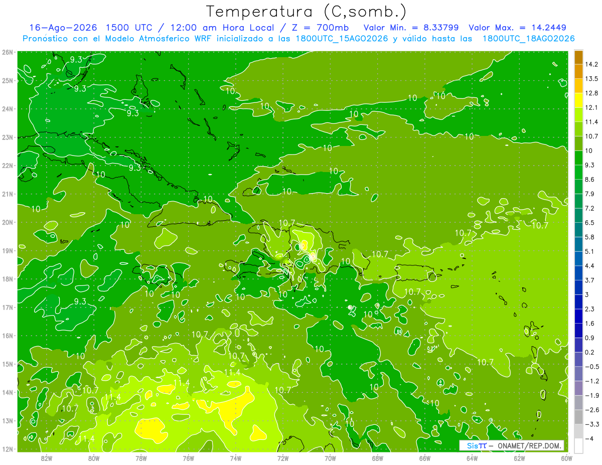The height and width of the screenshot is (465, 602).
Task: Click the '14N' latitude axis label
Action: click(x=8, y=392)
